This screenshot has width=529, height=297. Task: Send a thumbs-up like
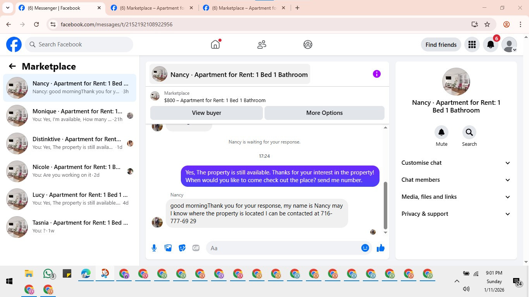381,248
